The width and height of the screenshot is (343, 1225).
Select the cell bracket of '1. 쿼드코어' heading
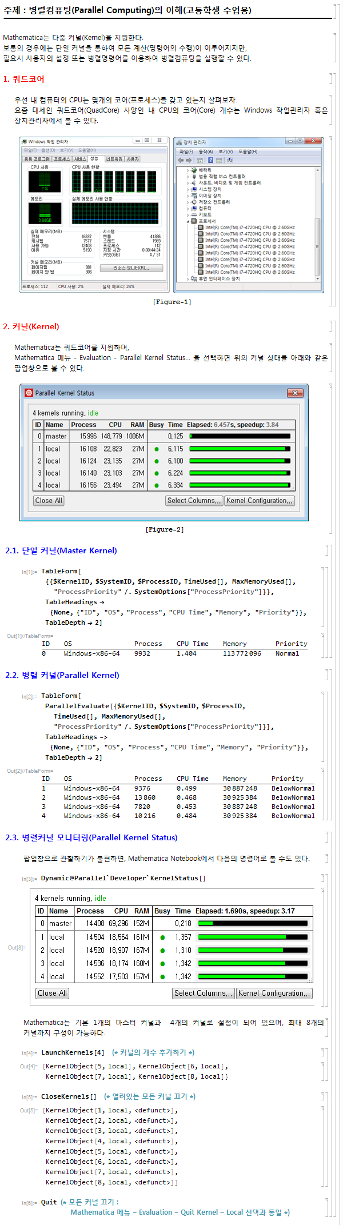click(x=332, y=79)
